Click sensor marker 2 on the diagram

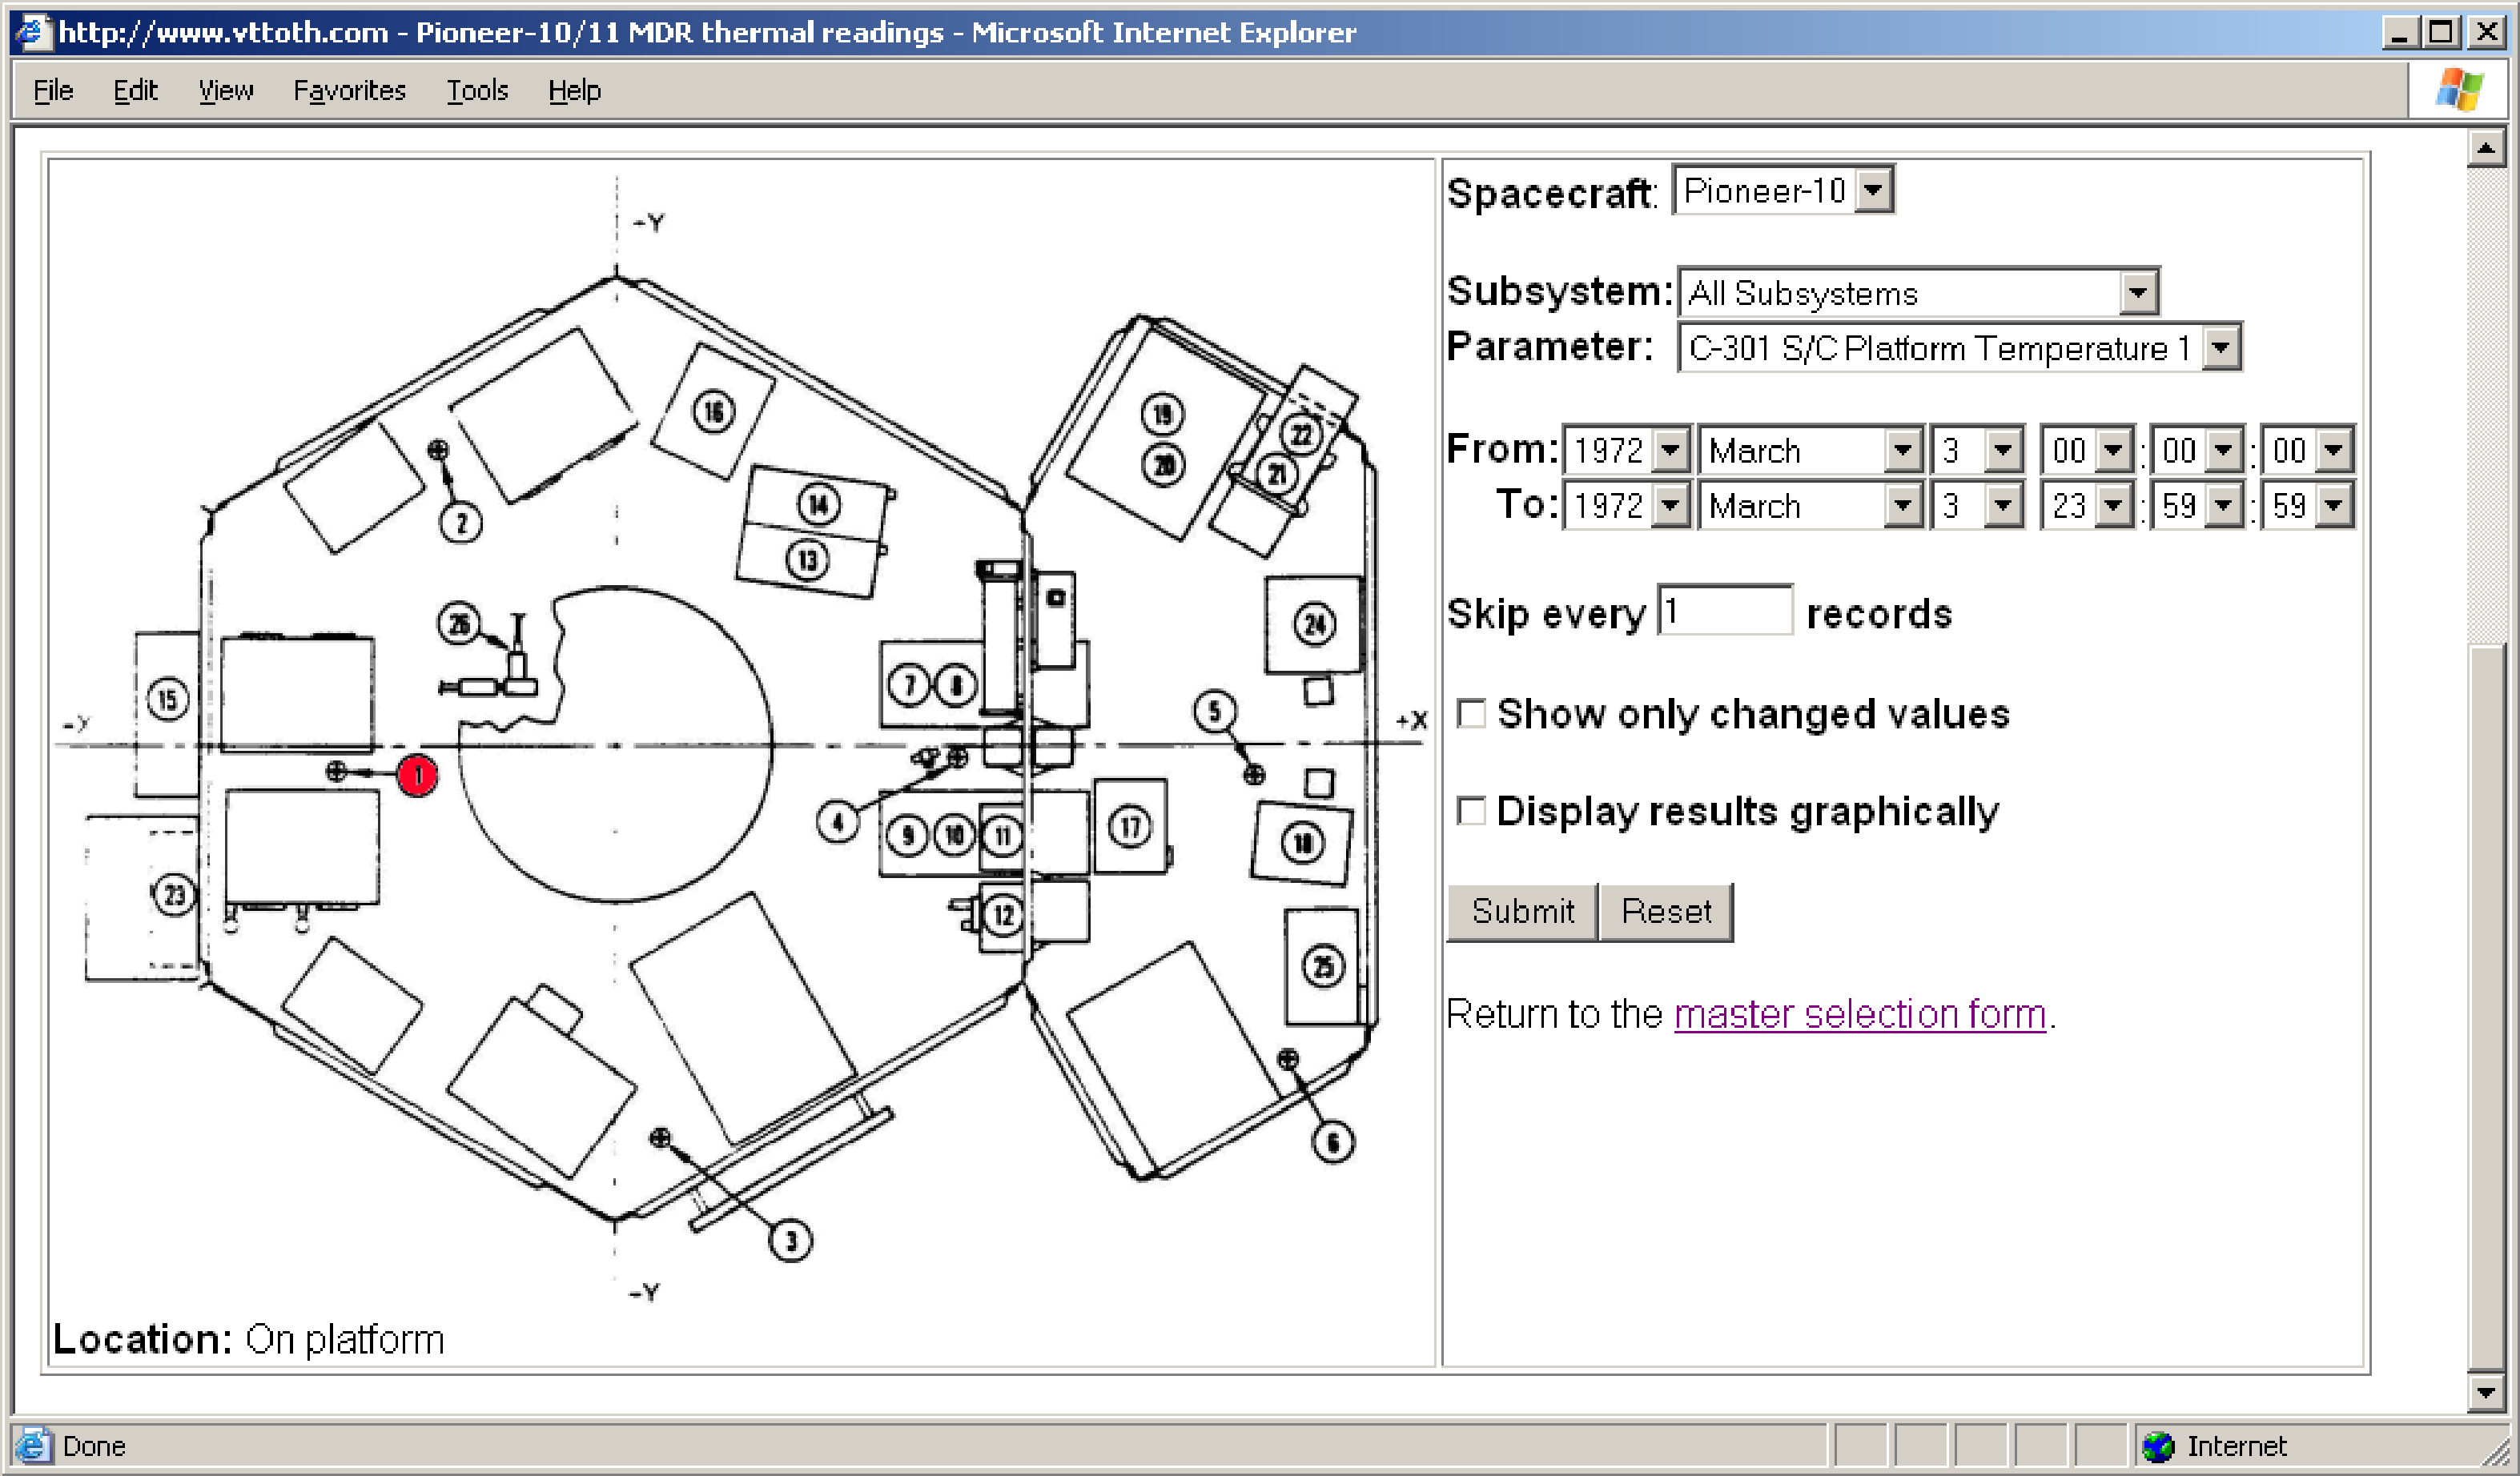461,523
